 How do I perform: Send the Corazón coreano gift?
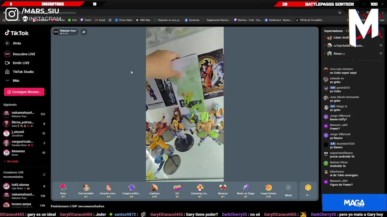(108, 191)
